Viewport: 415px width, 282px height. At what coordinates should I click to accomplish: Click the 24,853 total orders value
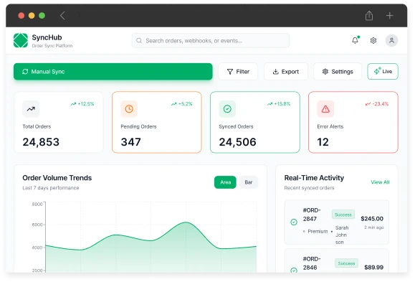click(41, 142)
